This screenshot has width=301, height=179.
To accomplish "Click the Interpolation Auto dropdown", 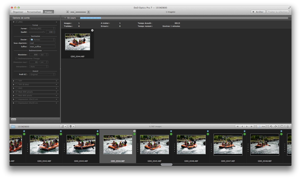I will [x=39, y=67].
